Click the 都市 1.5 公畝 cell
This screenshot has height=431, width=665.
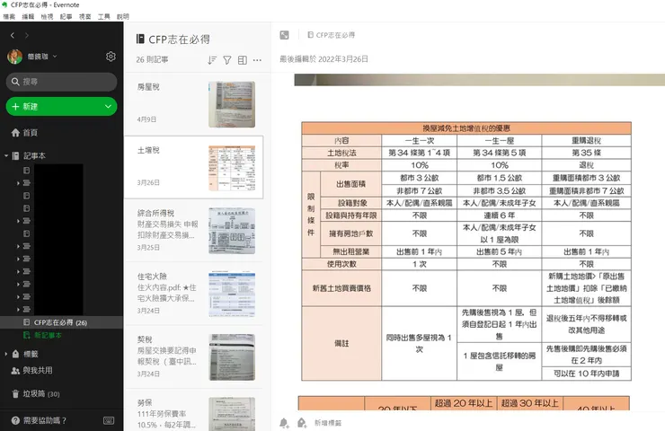(500, 178)
